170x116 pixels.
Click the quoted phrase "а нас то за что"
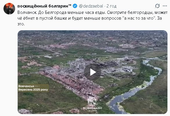tap(139, 18)
